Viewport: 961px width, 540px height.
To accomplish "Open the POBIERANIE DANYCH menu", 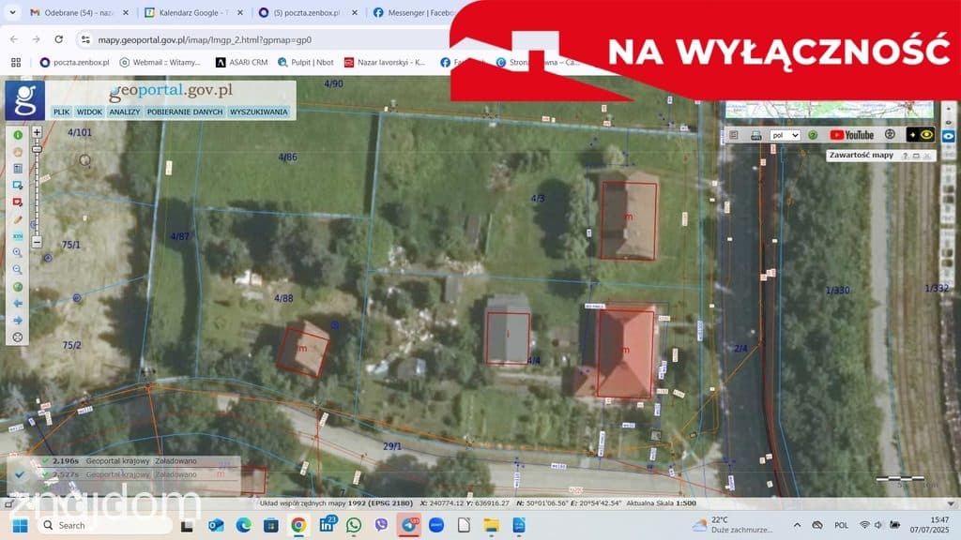I will point(185,112).
